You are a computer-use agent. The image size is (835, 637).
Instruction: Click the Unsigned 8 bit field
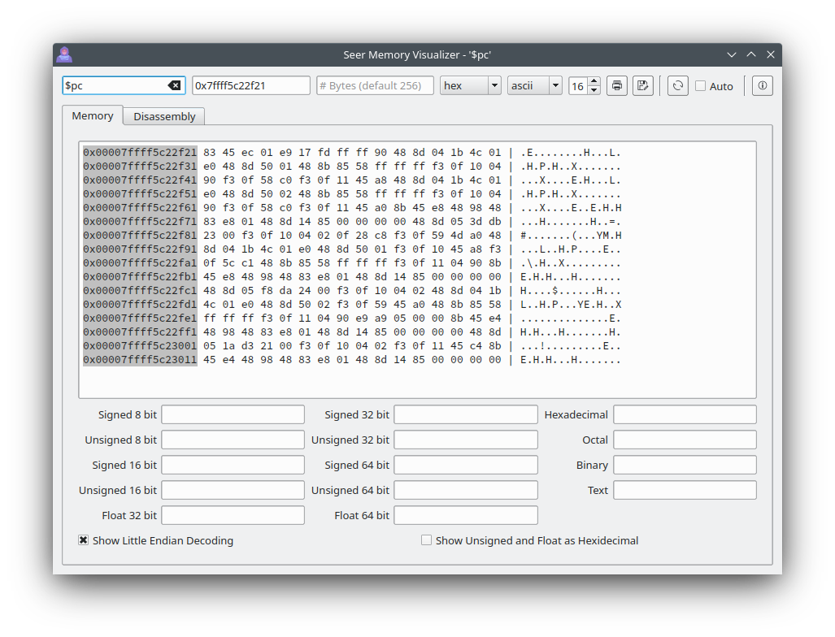coord(233,440)
